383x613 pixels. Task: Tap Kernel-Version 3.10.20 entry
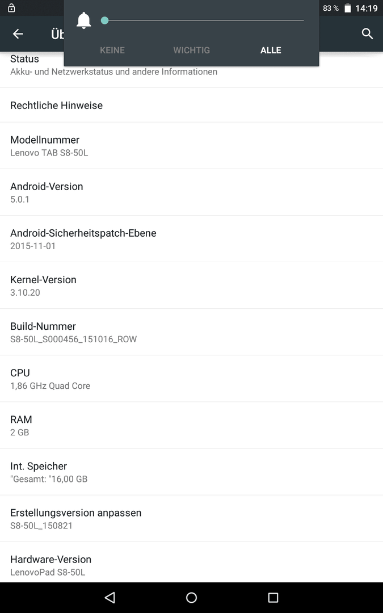click(x=192, y=285)
